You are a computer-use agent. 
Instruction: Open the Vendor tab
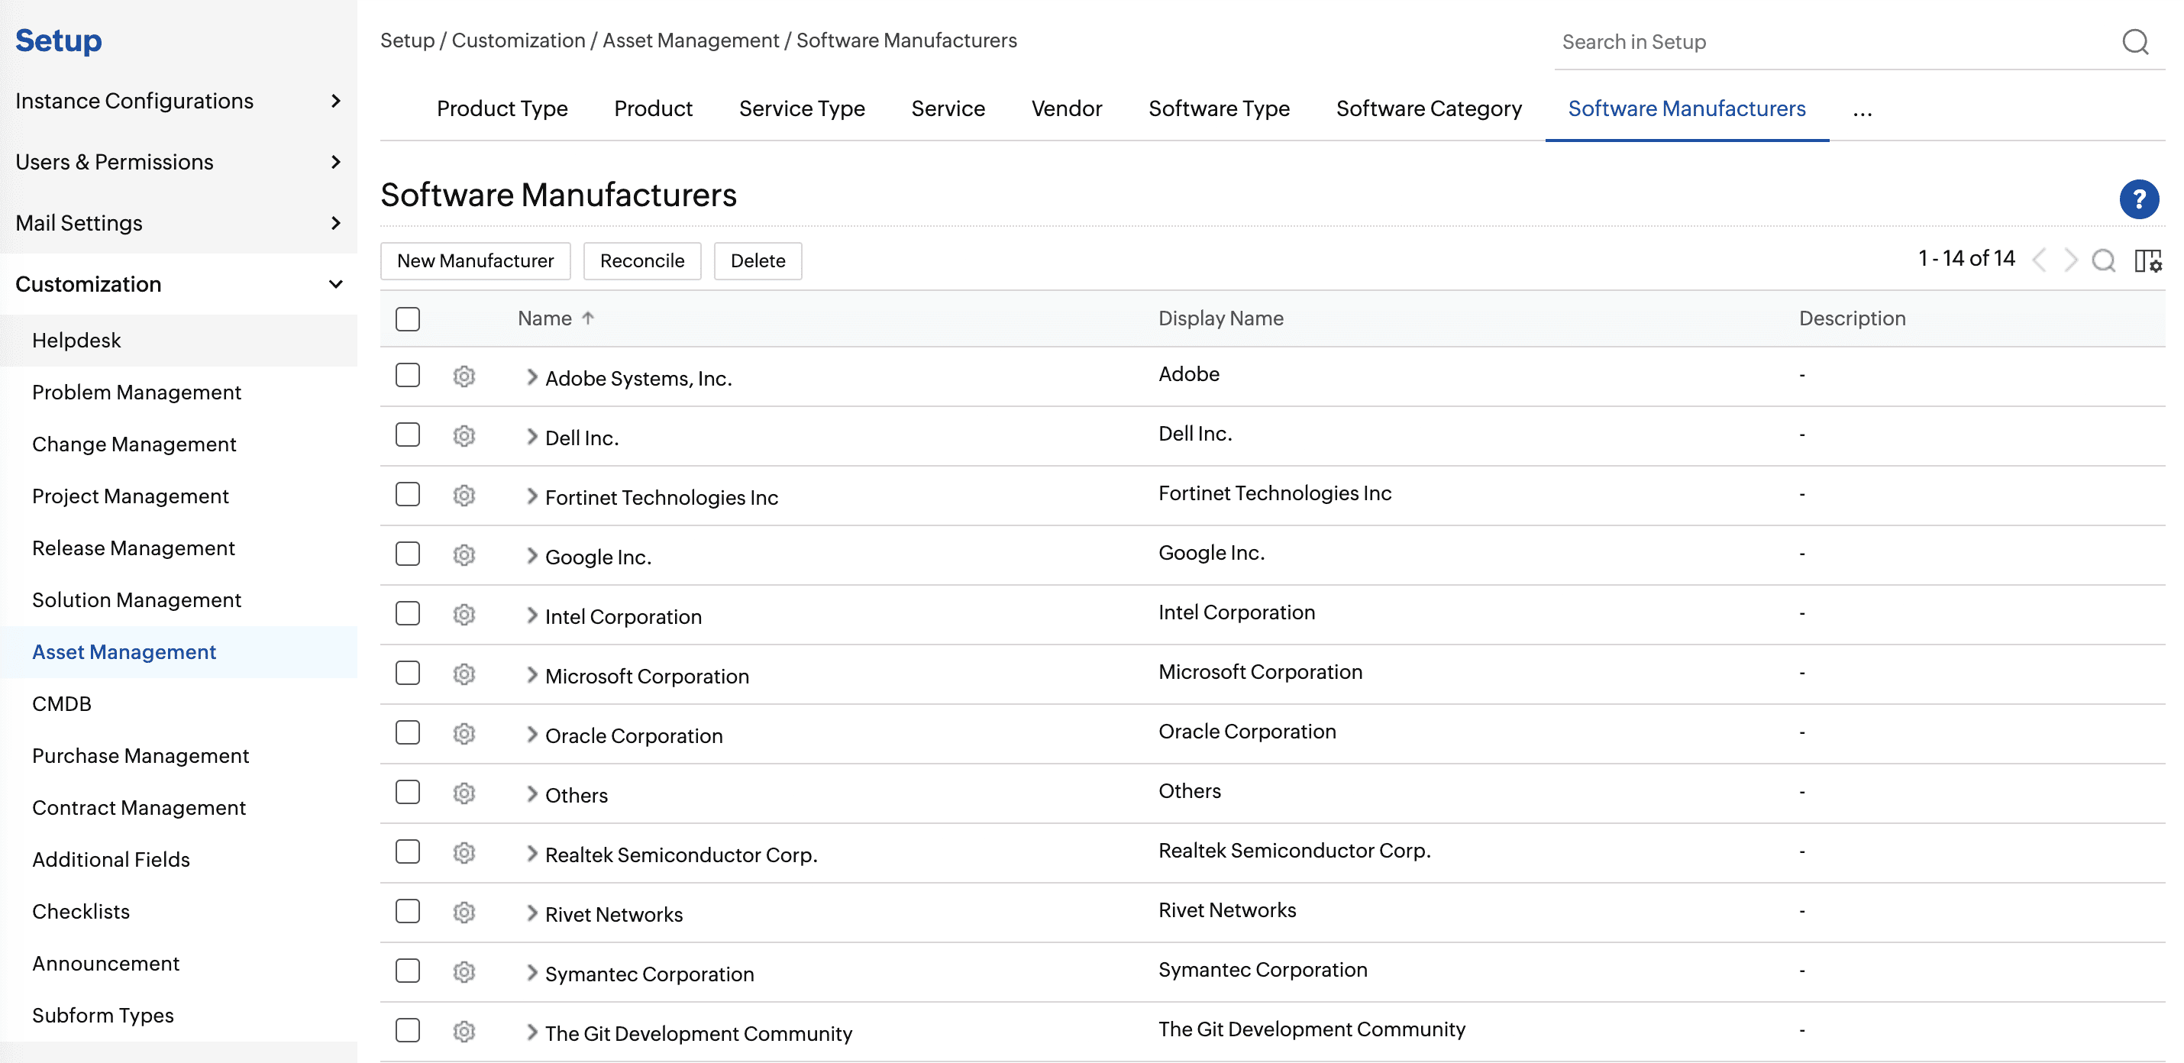[x=1066, y=108]
